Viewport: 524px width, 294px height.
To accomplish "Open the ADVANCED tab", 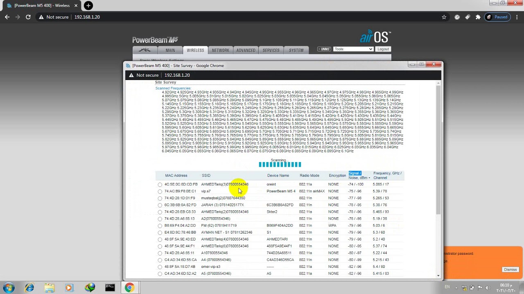I will (246, 50).
